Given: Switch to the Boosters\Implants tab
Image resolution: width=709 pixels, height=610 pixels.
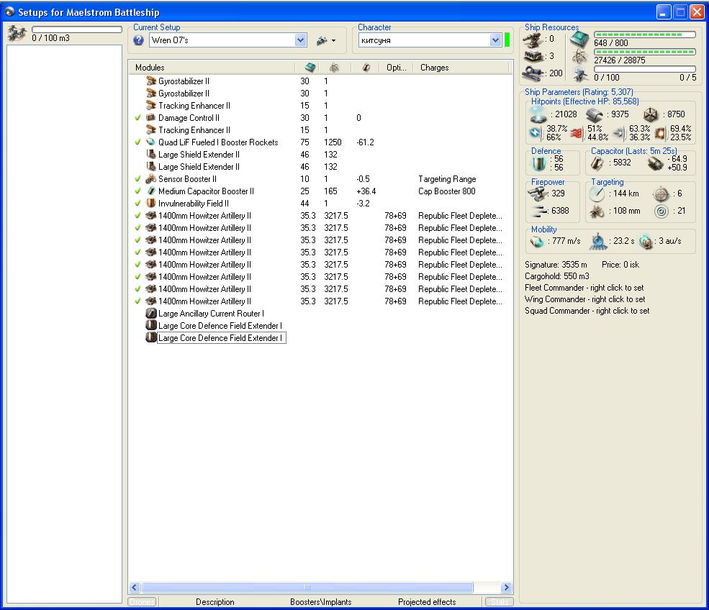Looking at the screenshot, I should (x=320, y=602).
